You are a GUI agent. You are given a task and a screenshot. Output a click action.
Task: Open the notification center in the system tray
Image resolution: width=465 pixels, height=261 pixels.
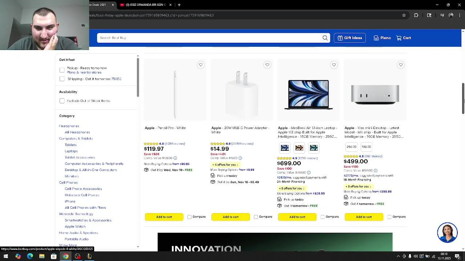(x=458, y=256)
